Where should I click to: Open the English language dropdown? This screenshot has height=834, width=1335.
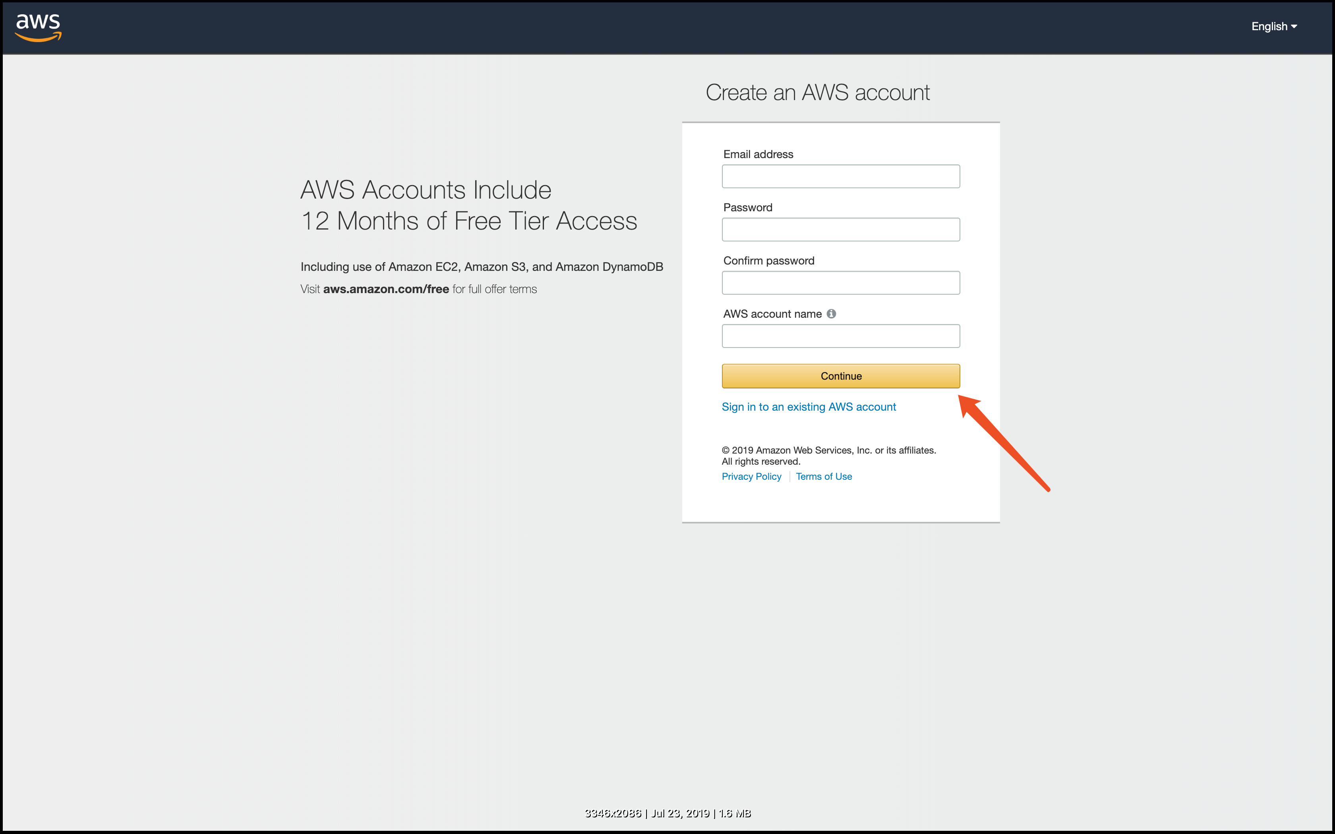(1274, 27)
